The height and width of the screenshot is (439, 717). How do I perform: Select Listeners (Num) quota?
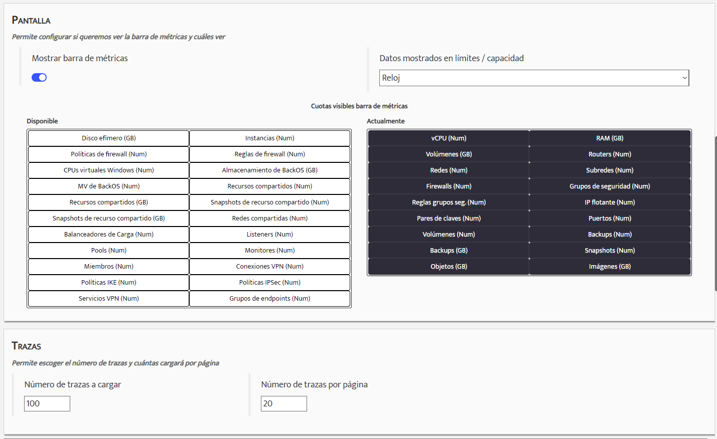point(270,234)
